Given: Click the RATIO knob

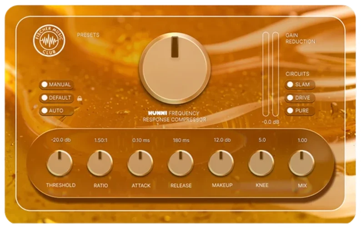Looking at the screenshot, I should coord(100,163).
